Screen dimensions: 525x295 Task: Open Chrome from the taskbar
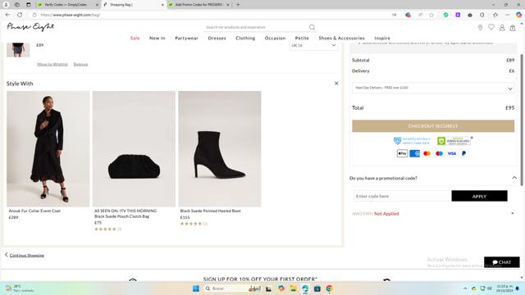pos(329,288)
